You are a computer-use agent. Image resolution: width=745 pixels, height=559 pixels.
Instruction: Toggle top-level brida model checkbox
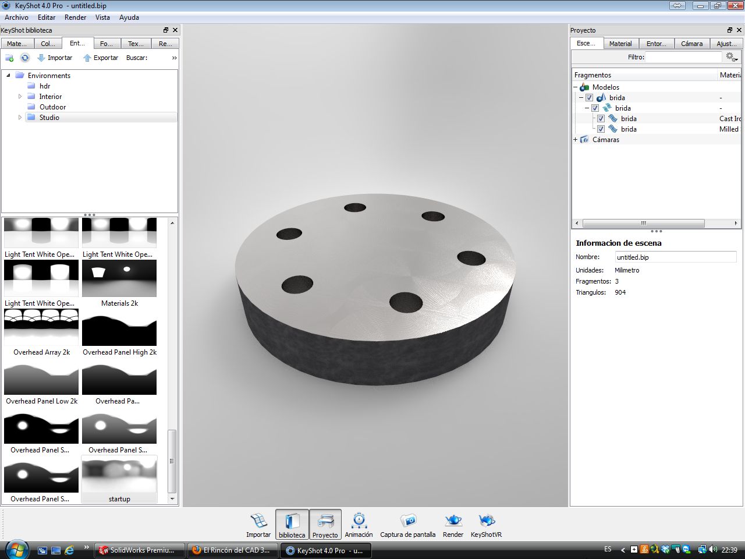(x=589, y=98)
